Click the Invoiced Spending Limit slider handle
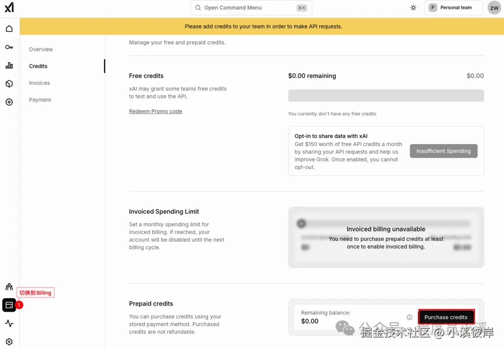504x349 pixels. click(x=301, y=223)
